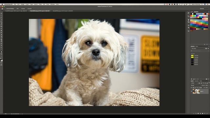
Task: Switch to the Color panel tab
Action: pos(192,12)
